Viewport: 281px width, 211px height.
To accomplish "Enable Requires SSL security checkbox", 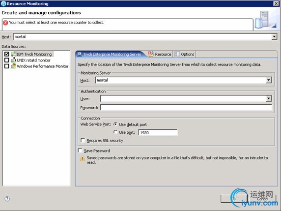I will (83, 140).
